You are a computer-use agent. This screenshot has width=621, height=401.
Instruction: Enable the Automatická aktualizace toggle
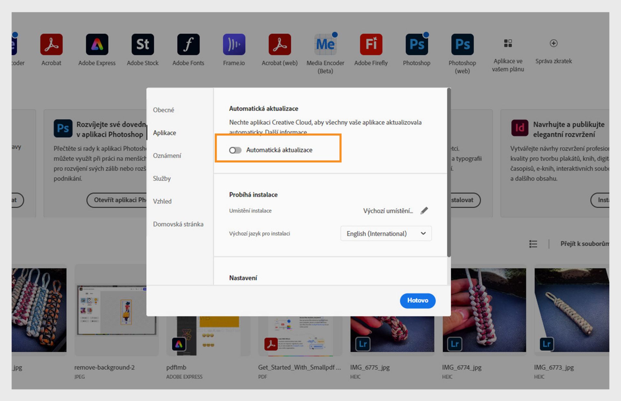(x=235, y=150)
